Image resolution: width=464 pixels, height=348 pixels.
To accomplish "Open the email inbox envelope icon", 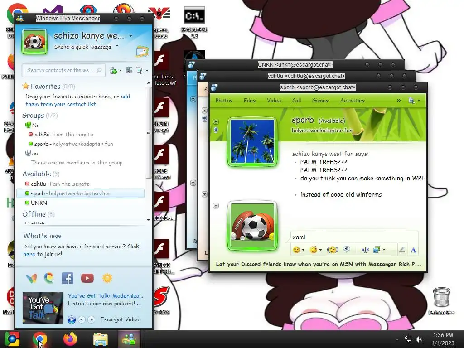I will click(x=142, y=52).
